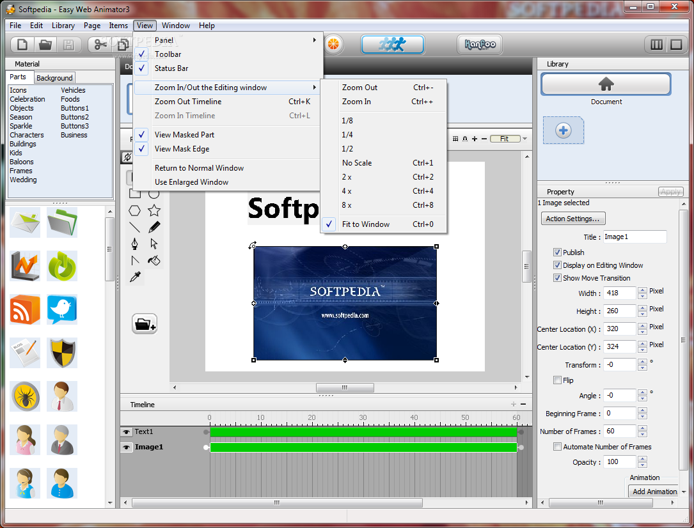Screen dimensions: 694x528
Task: Toggle the Publish checkbox
Action: coord(557,252)
